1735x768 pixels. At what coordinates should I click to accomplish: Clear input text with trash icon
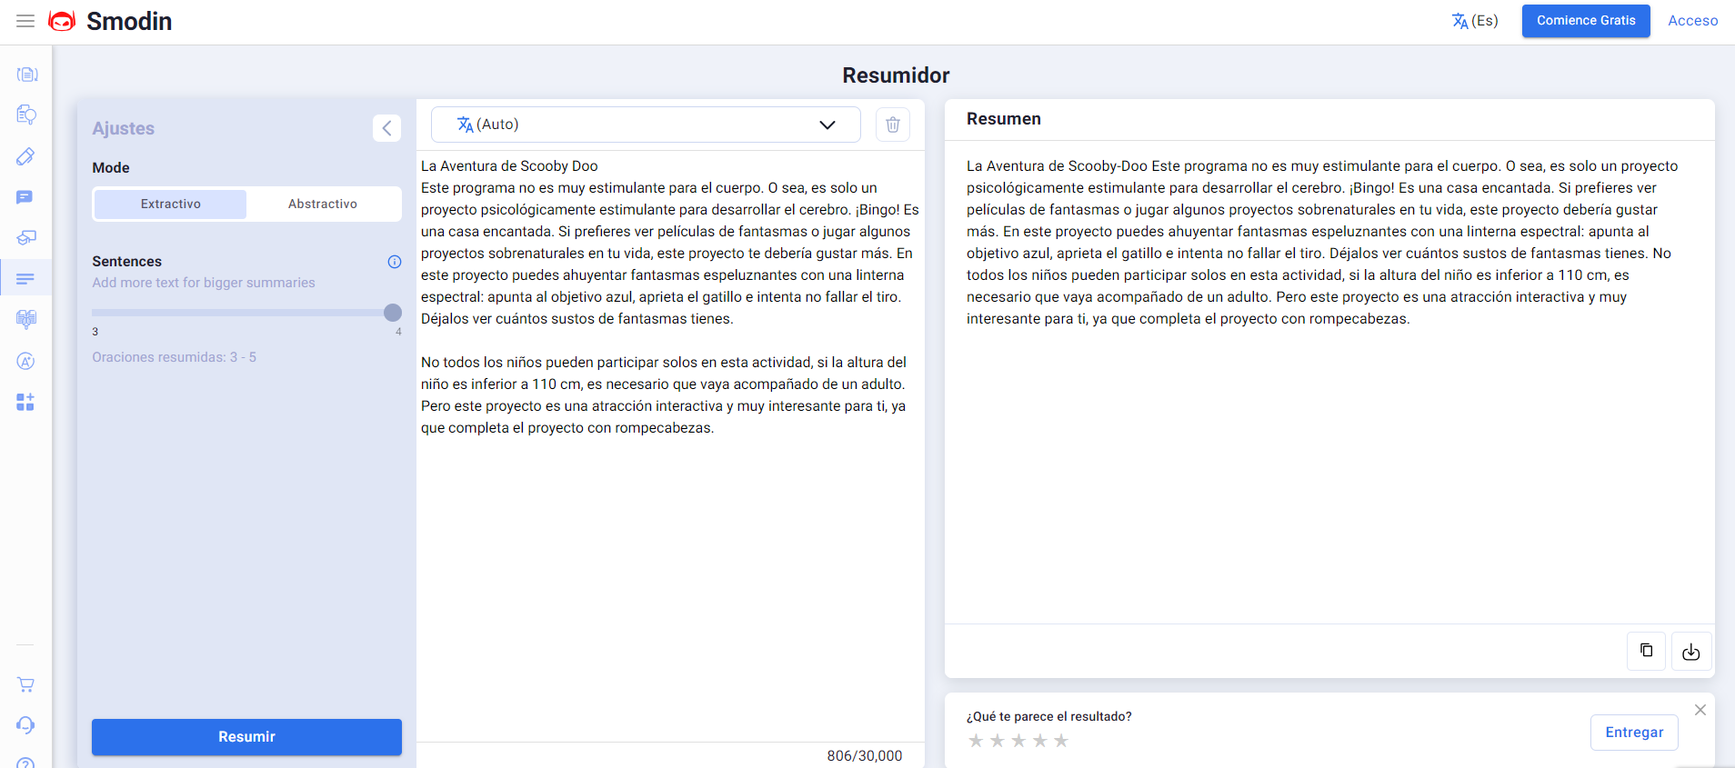tap(893, 125)
